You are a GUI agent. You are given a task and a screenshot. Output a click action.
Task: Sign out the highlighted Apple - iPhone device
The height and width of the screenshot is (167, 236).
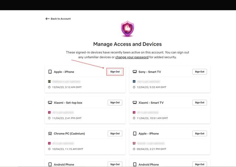[x=115, y=72]
